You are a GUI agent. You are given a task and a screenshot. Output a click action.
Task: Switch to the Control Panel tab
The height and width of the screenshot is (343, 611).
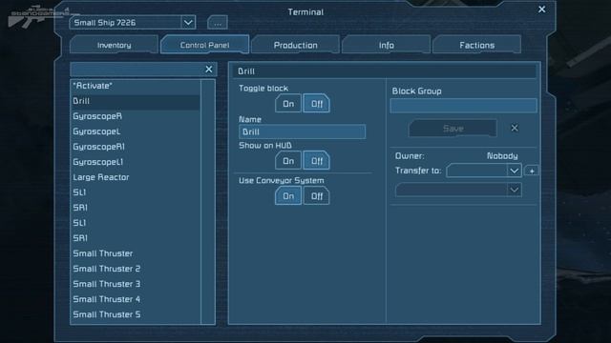[204, 45]
